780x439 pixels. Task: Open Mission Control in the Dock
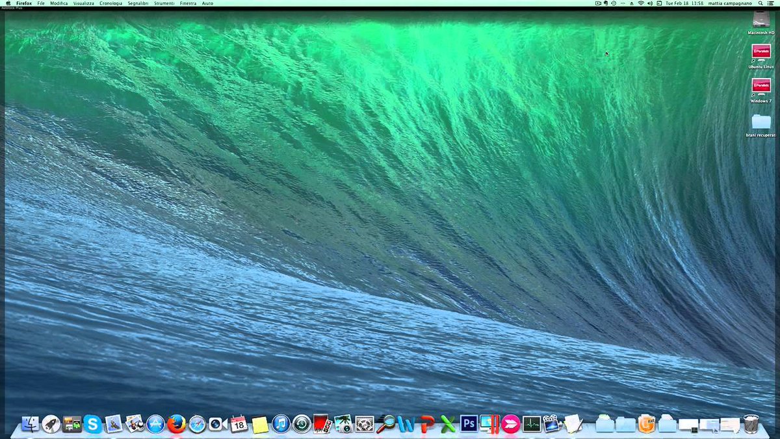coord(71,425)
